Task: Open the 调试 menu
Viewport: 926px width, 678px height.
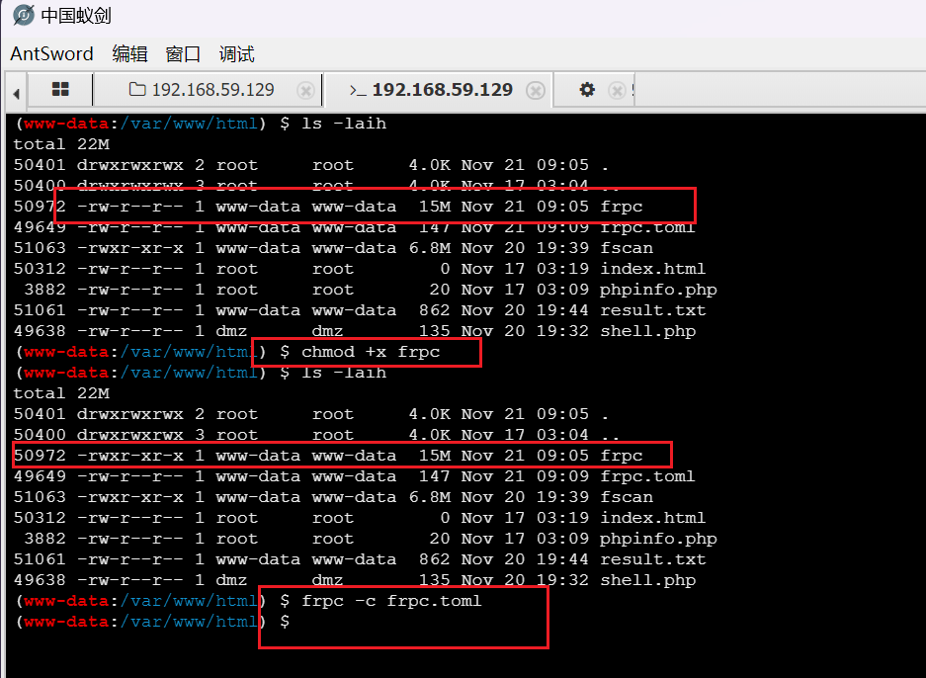Action: [236, 53]
